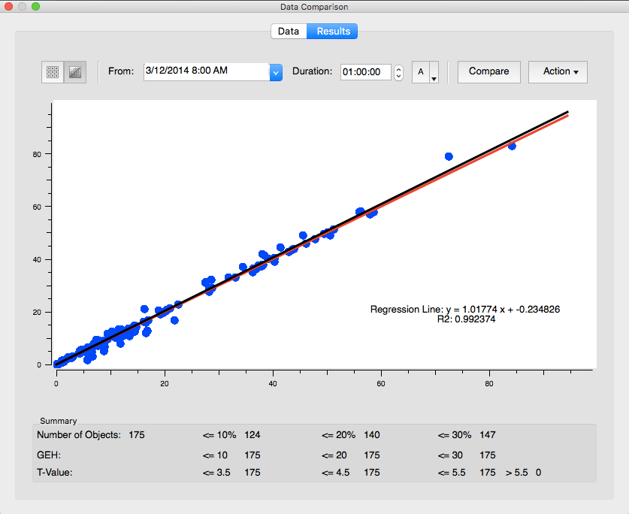Click the Number of Objects value 175
Screen dimensions: 629x514
point(136,435)
